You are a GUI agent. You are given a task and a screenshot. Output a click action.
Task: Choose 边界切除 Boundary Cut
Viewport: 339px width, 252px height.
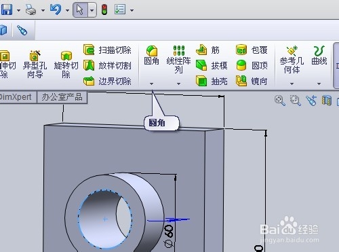[107, 81]
